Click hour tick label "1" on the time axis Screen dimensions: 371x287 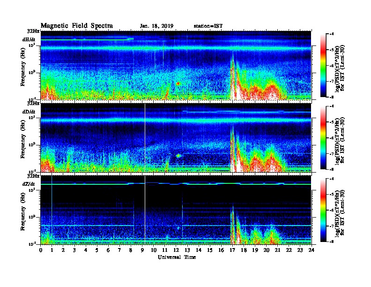click(x=52, y=250)
